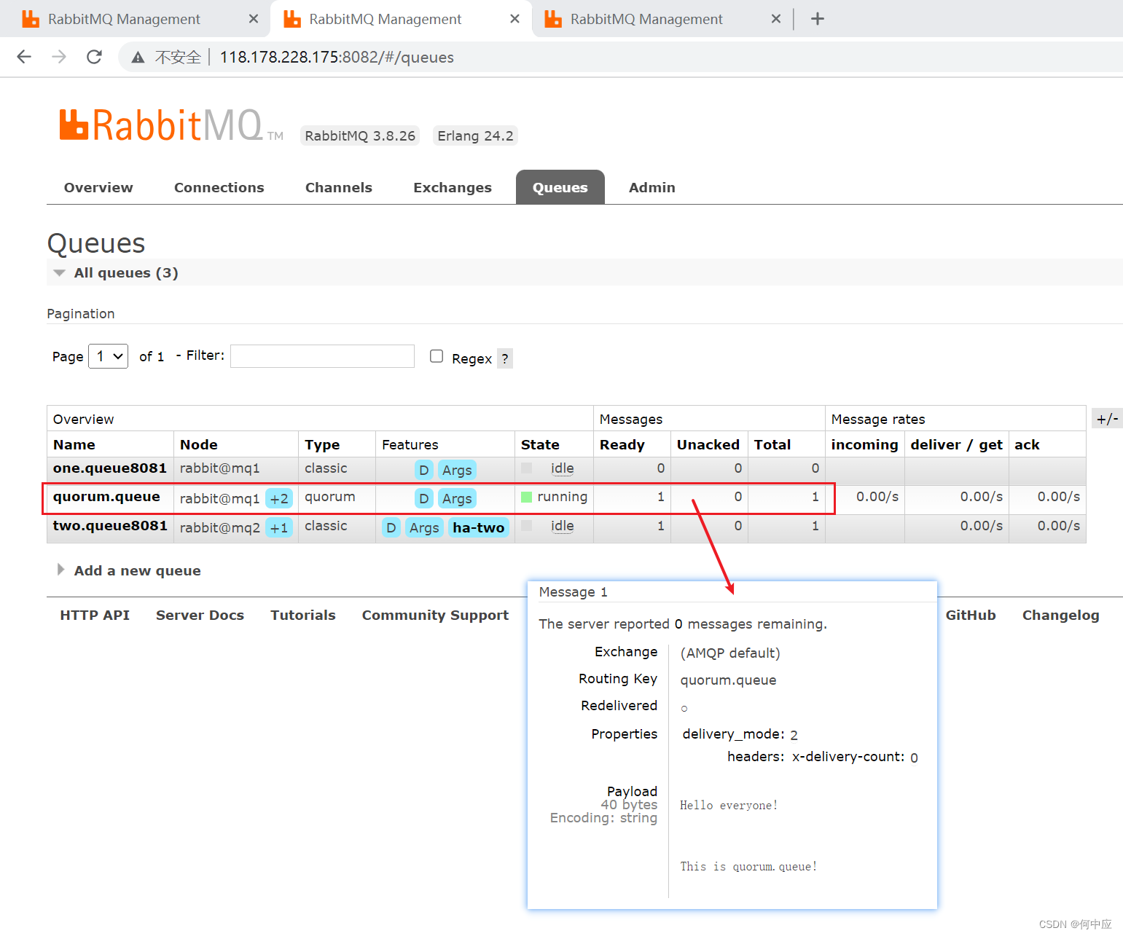Open the Exchanges tab
The image size is (1123, 936).
coord(453,187)
